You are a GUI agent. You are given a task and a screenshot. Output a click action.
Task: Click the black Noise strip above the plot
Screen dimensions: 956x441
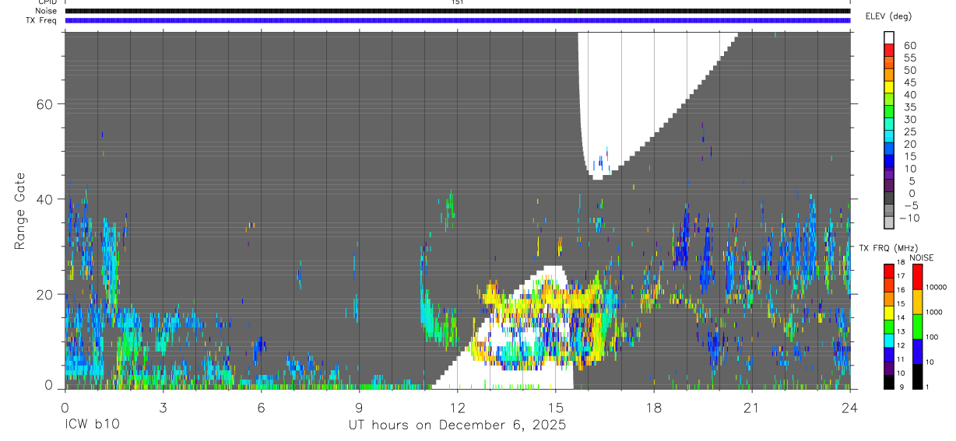(x=457, y=11)
